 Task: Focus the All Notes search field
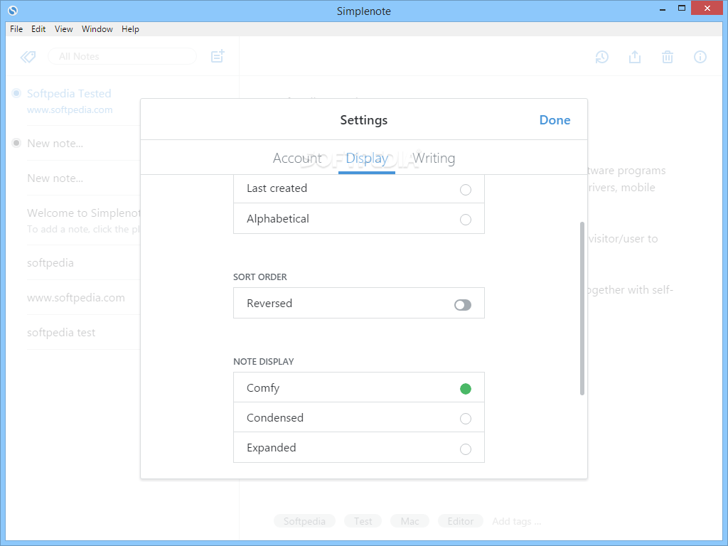point(122,56)
